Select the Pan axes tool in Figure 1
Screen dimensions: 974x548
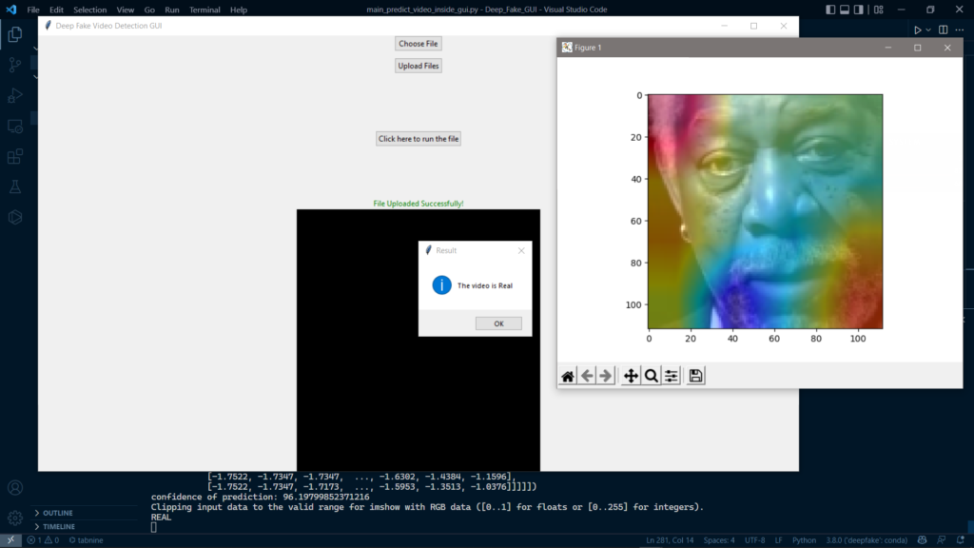tap(631, 376)
